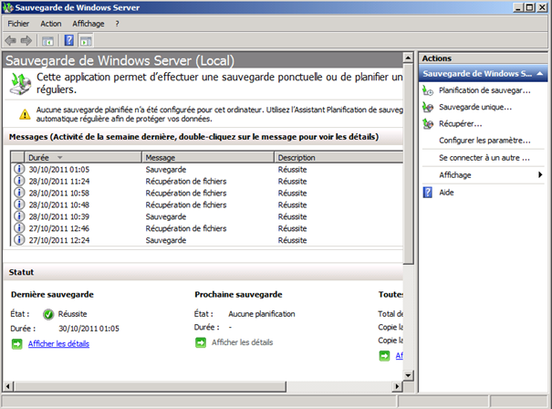This screenshot has width=552, height=409.
Task: Choose Se connecter à un autre action
Action: (x=484, y=158)
